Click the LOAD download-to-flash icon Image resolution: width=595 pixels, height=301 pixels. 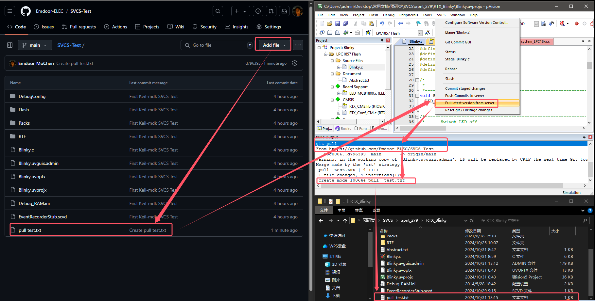pos(368,33)
